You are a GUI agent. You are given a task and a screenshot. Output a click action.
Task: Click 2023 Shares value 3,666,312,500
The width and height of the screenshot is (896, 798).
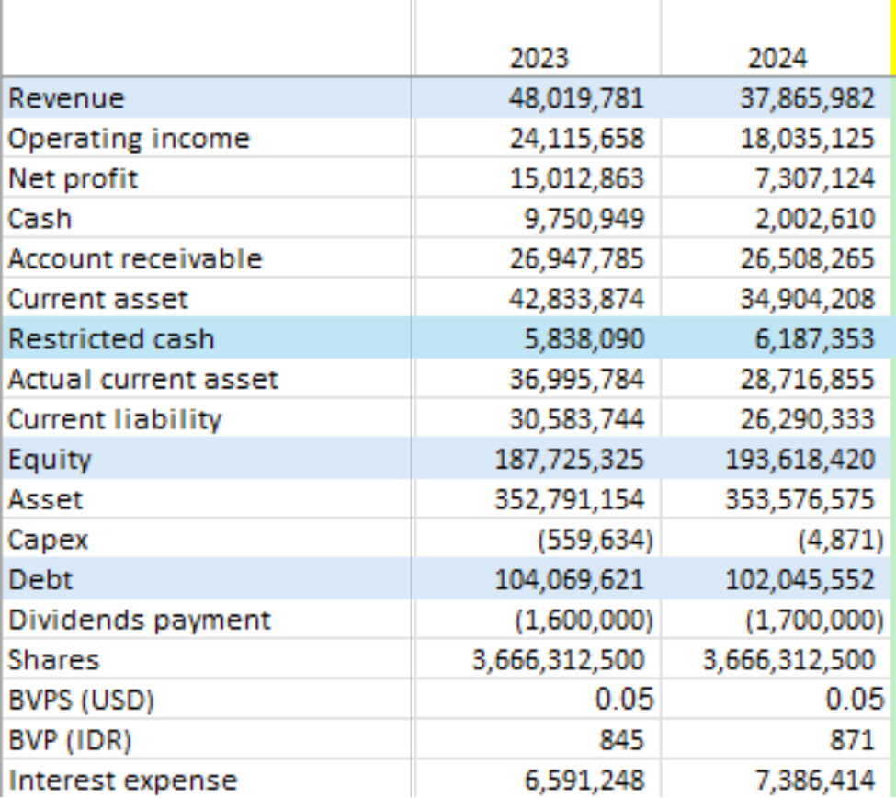pos(538,660)
